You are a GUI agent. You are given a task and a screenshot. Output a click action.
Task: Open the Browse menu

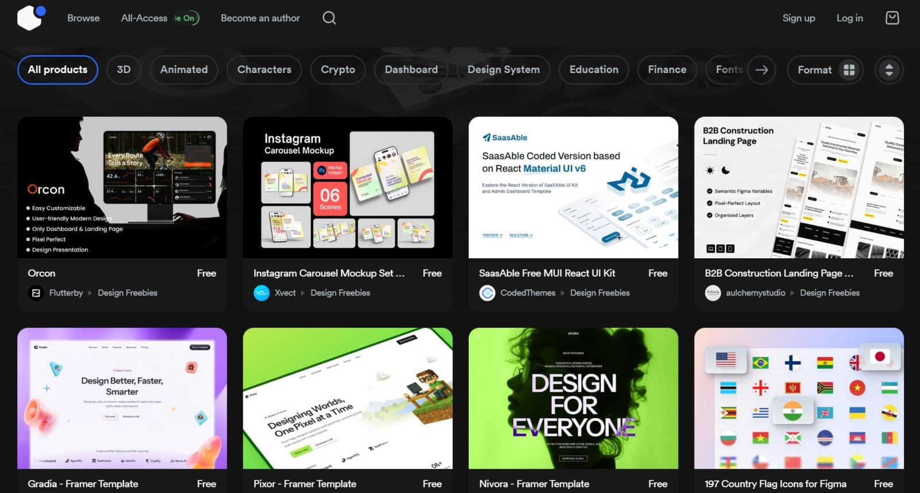(x=83, y=18)
